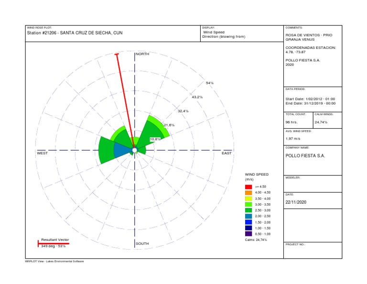Click the green 2.50 - 3.00 legend swatch
Screen dimensions: 367x284
tap(248, 210)
